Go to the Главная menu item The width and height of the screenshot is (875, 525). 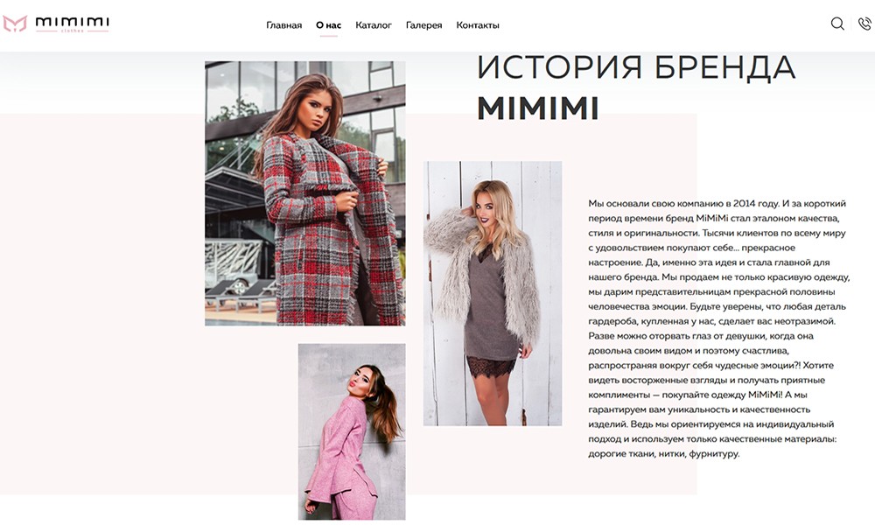pyautogui.click(x=283, y=25)
